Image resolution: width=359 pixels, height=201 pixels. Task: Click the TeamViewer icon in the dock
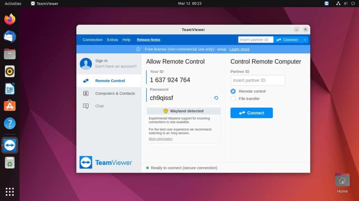(9, 145)
